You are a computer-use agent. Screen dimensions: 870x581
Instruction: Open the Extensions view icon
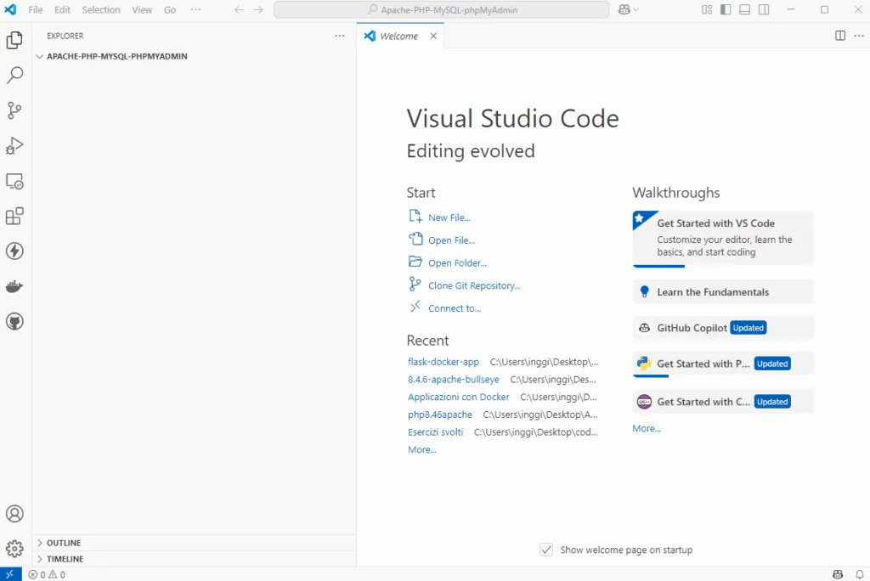pos(14,216)
